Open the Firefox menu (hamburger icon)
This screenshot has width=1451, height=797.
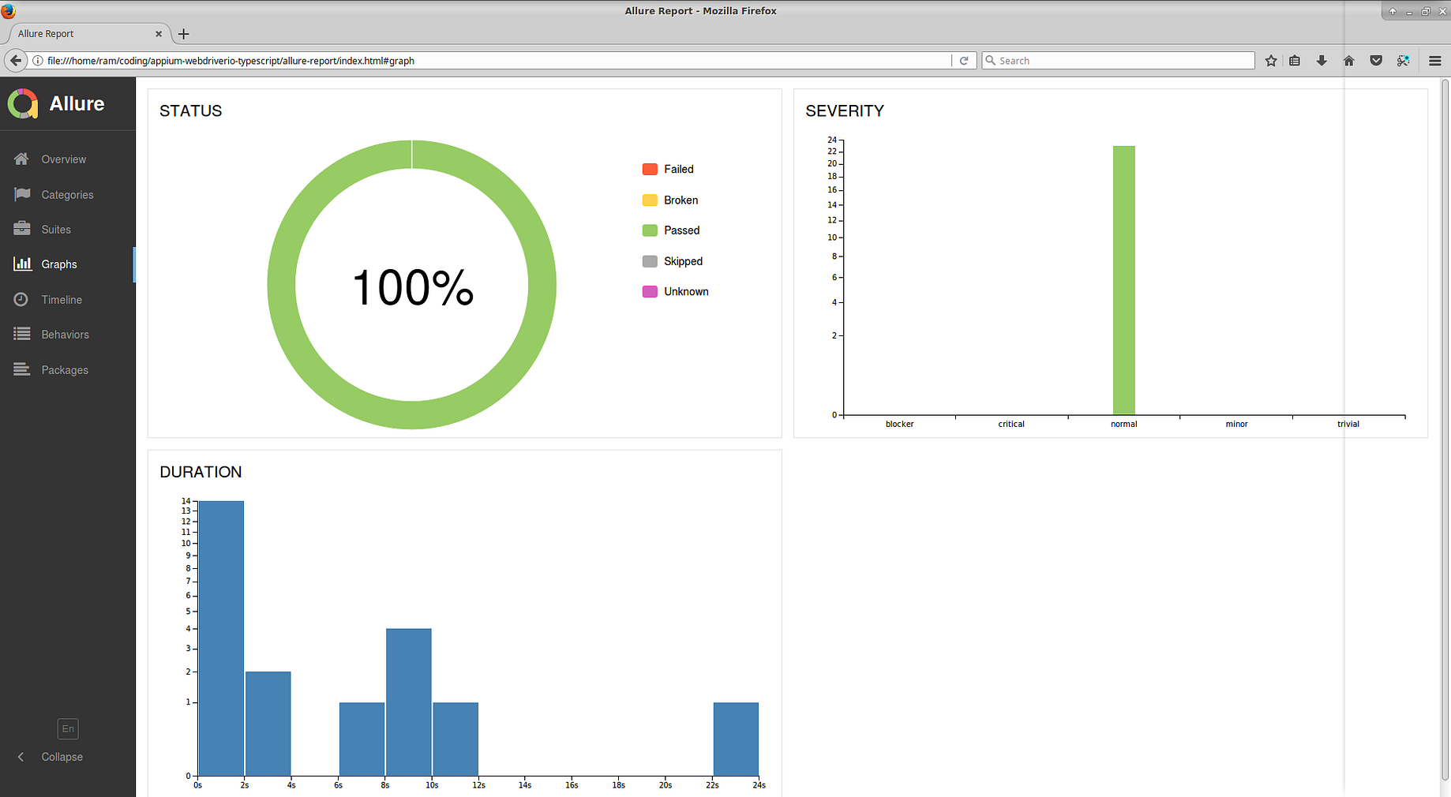(x=1435, y=60)
